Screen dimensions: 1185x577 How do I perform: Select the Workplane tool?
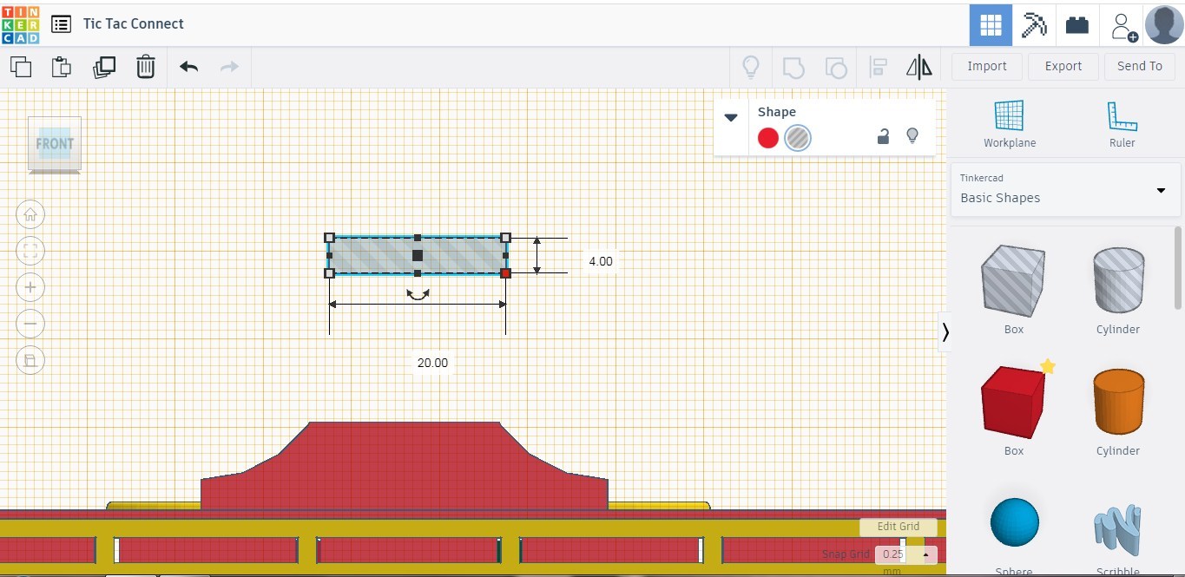click(x=1009, y=124)
